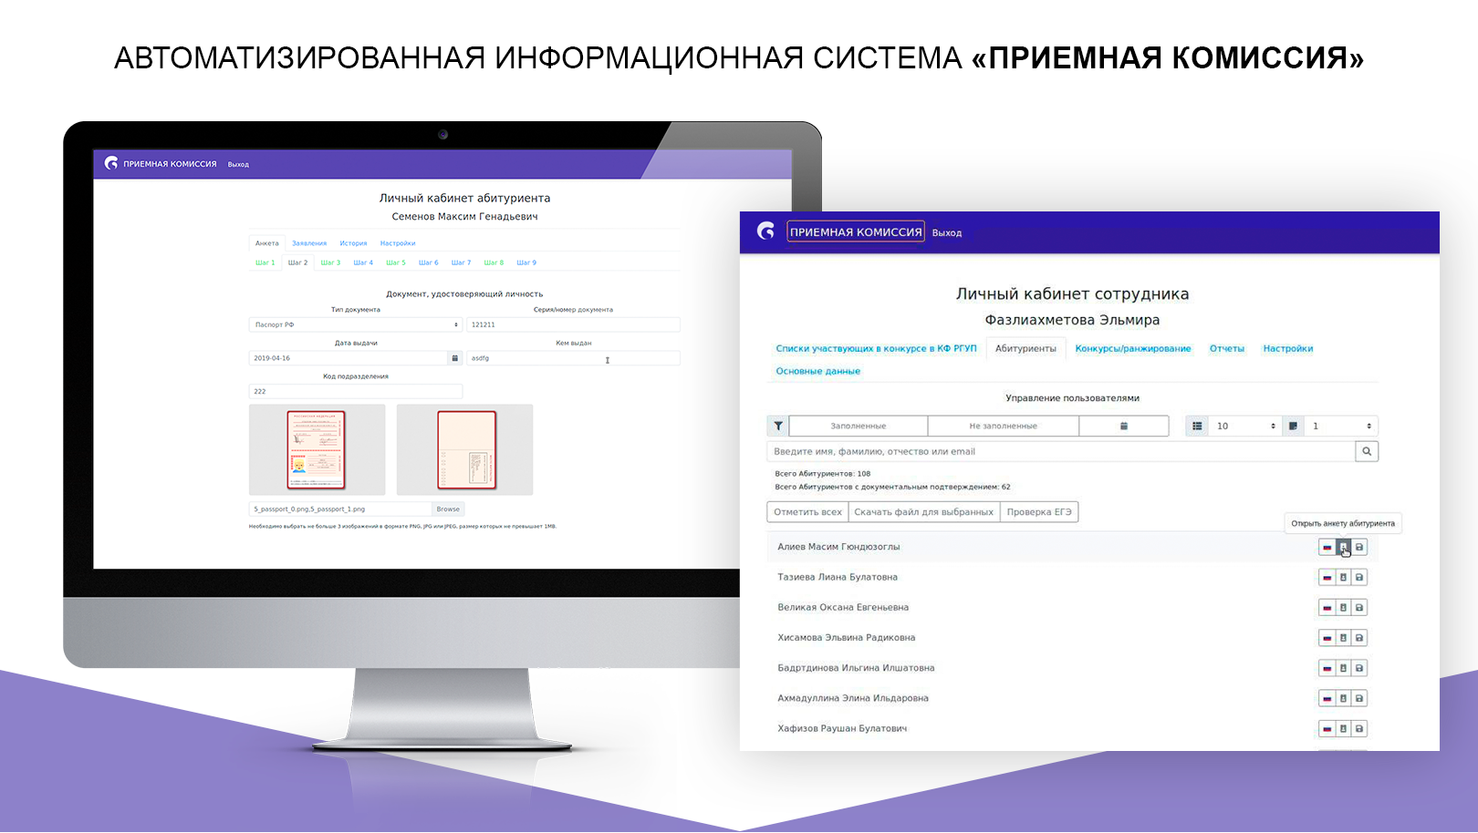Click save icon for Ахмадуллина Элина Ильдаровна

(1359, 698)
